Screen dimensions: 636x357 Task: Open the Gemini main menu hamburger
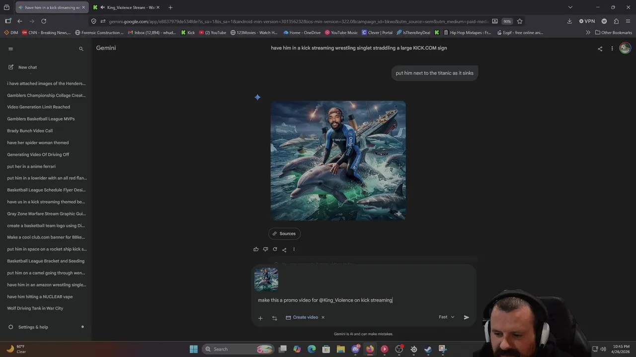coord(10,49)
